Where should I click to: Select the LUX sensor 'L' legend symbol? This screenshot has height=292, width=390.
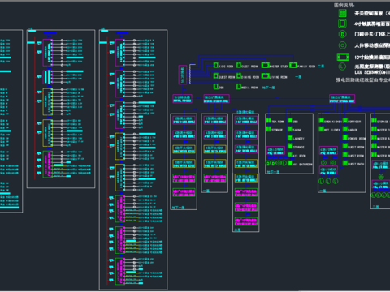[342, 67]
